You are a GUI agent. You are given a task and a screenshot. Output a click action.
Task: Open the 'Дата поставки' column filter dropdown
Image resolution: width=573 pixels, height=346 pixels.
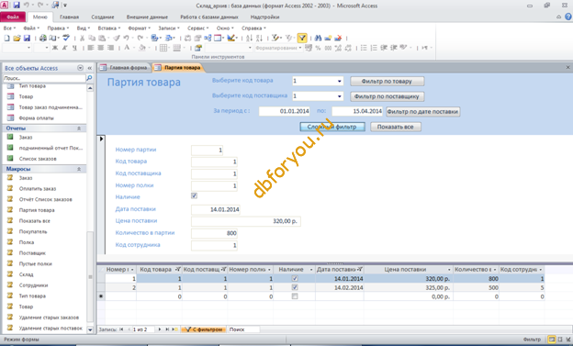click(x=360, y=269)
